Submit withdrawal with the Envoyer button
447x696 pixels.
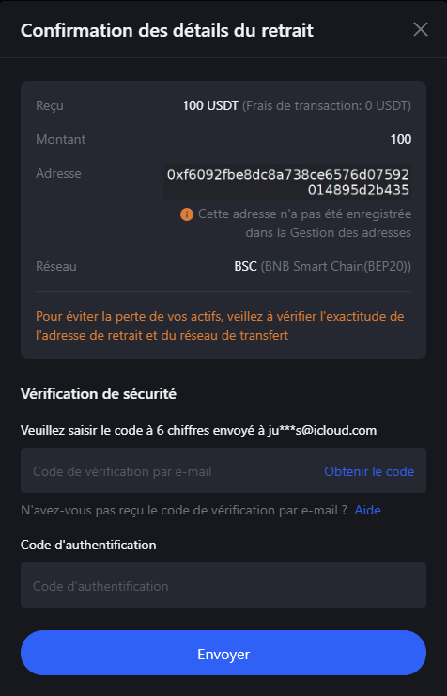pyautogui.click(x=223, y=653)
